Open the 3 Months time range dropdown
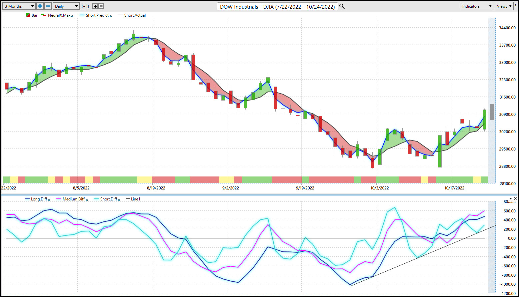This screenshot has height=297, width=519. coord(18,6)
